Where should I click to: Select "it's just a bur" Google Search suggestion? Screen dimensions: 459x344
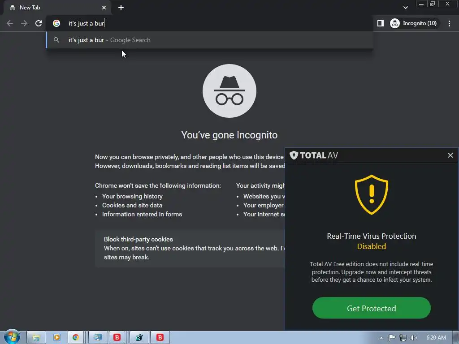(x=210, y=40)
